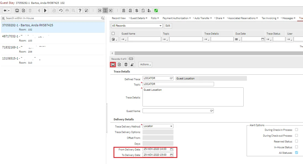Image resolution: width=303 pixels, height=164 pixels.
Task: Click the magnifier in the In-House search box
Action: click(102, 18)
